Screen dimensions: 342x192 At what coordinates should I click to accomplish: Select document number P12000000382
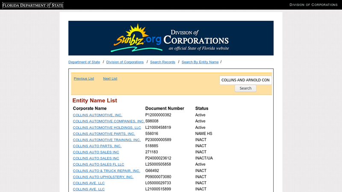pyautogui.click(x=158, y=115)
